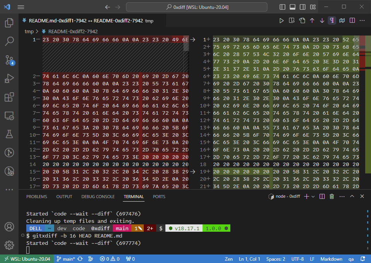This screenshot has width=371, height=263.
Task: Open the Search view
Action: (x=9, y=41)
